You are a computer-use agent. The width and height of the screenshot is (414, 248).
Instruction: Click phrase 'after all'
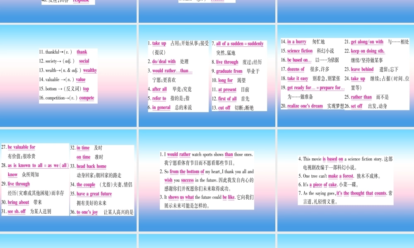click(x=159, y=89)
